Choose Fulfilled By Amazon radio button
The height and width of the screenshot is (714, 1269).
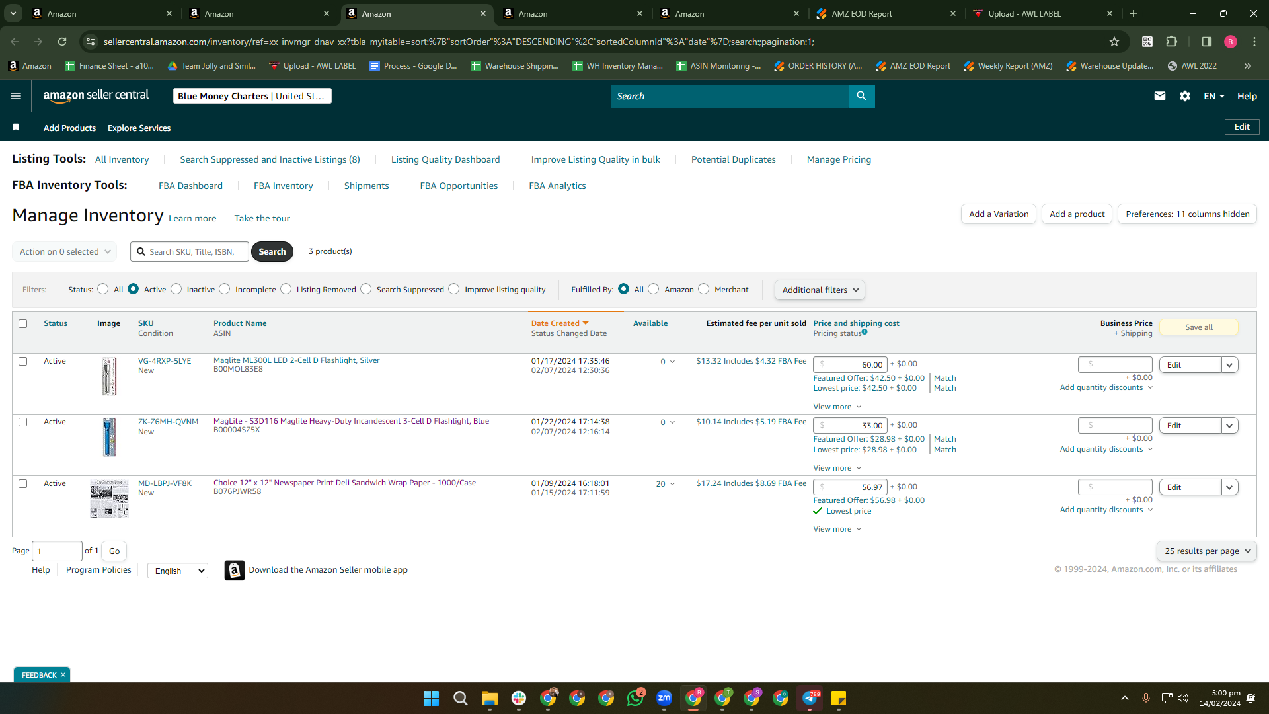click(654, 289)
